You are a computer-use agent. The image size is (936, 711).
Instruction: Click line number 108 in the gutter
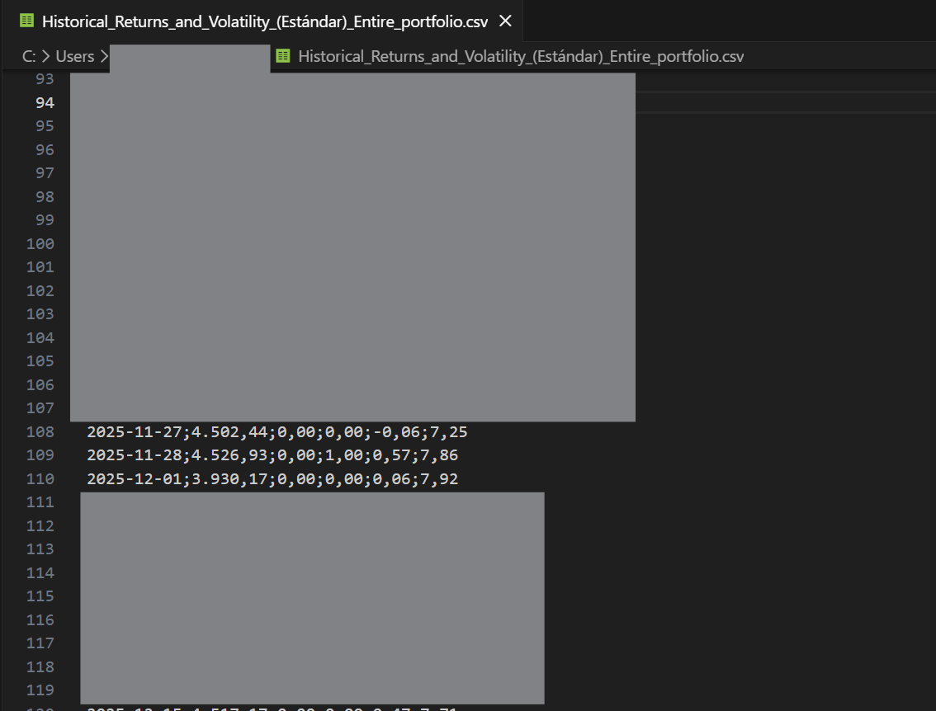(x=40, y=431)
